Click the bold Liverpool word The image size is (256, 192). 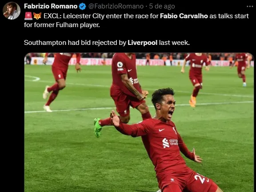(x=142, y=43)
